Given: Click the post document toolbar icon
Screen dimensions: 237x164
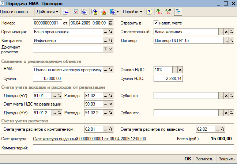Looking at the screenshot, I should pos(94,12).
